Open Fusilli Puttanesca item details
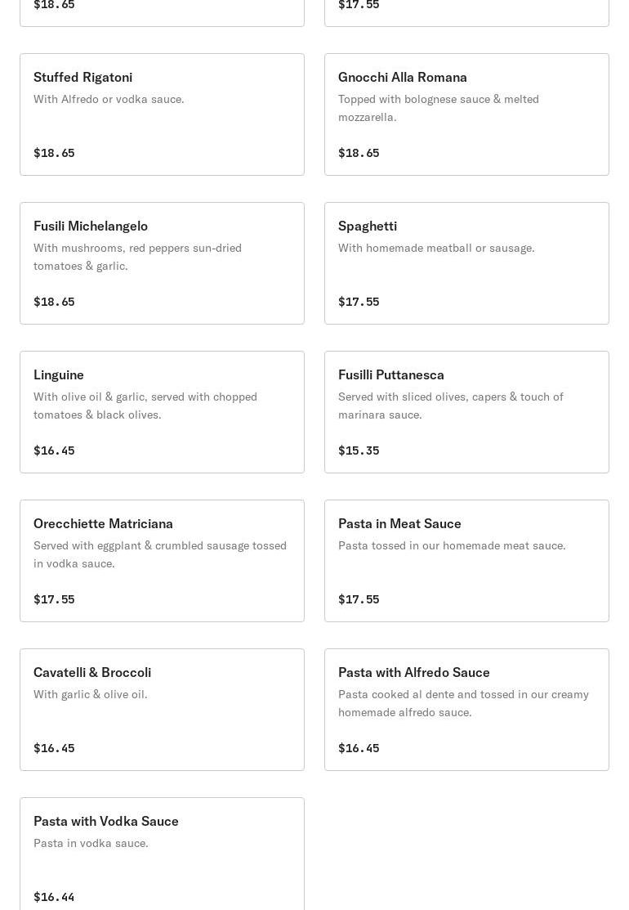The width and height of the screenshot is (629, 910). pos(466,412)
